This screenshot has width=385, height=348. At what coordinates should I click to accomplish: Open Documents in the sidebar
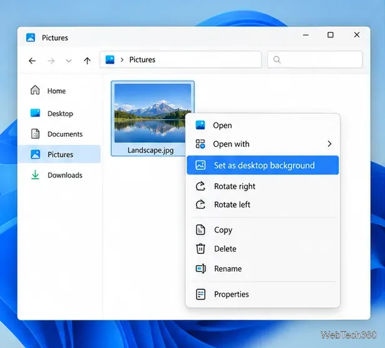pos(59,134)
